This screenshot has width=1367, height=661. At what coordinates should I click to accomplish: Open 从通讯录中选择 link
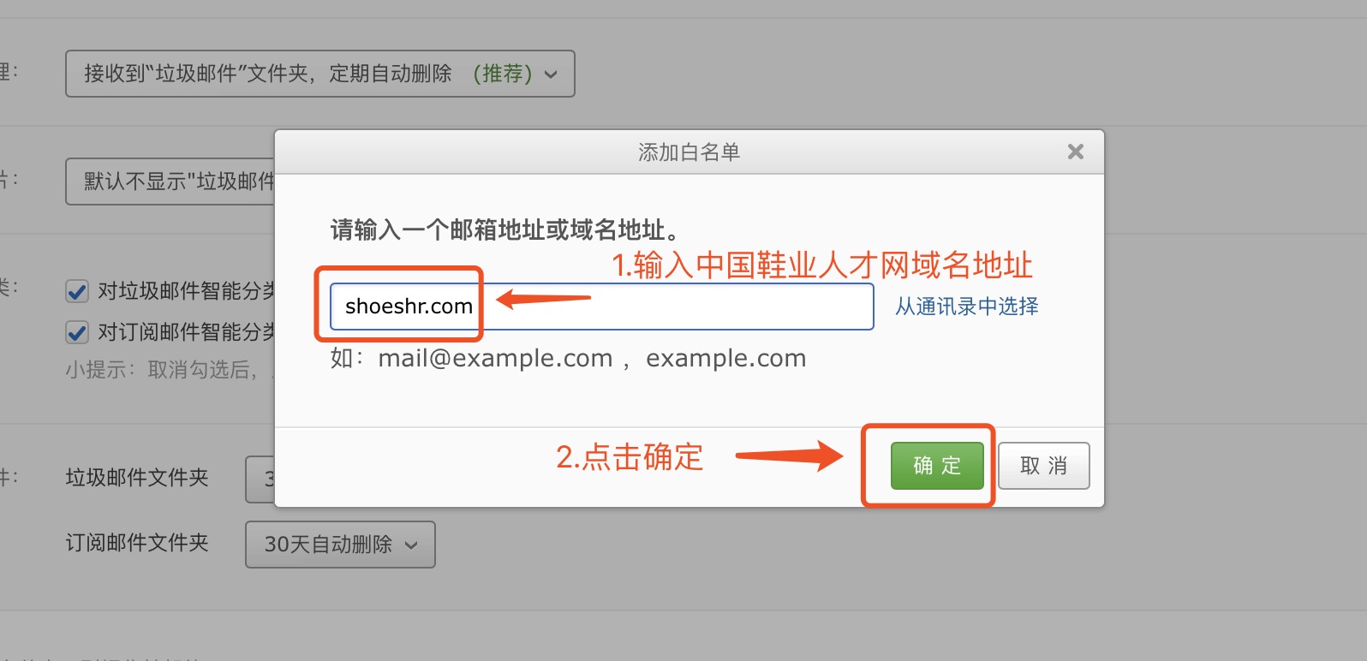tap(967, 307)
